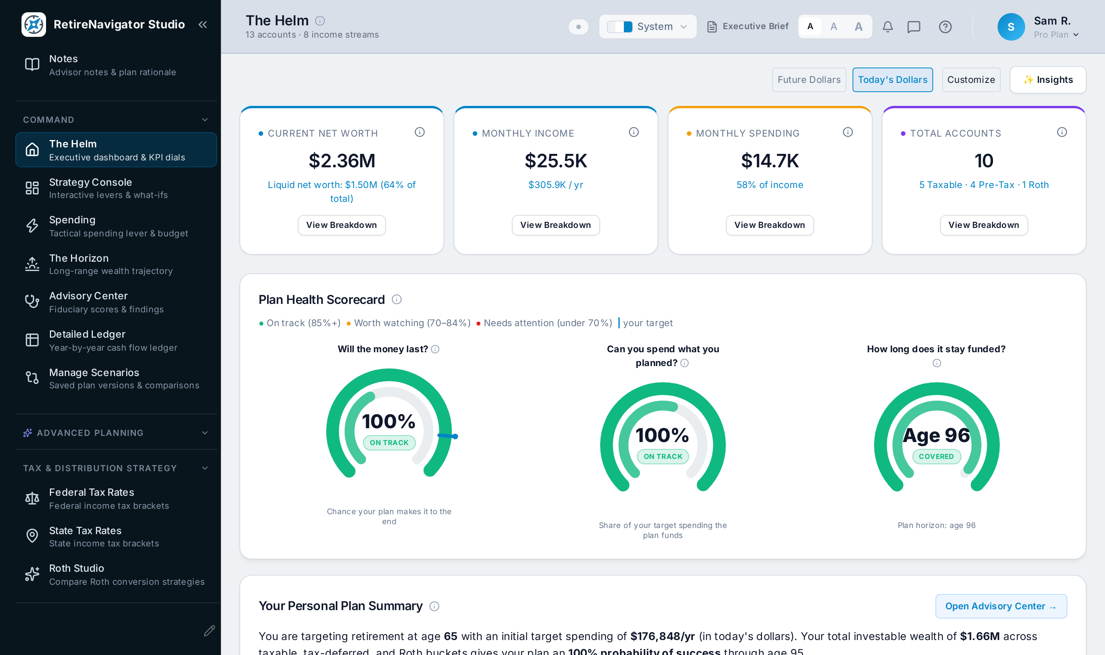Collapse the COMMAND section

[x=115, y=120]
